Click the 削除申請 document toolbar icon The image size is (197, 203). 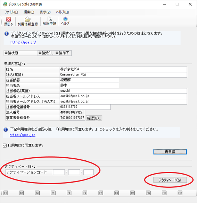tap(50, 19)
